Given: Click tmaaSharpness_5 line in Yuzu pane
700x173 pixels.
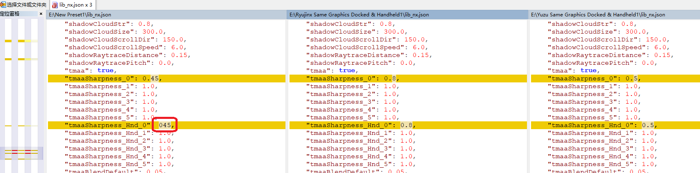Looking at the screenshot, I should 594,117.
